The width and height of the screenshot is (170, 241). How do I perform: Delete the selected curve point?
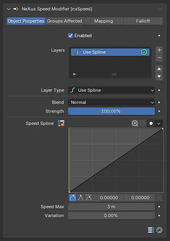159,198
